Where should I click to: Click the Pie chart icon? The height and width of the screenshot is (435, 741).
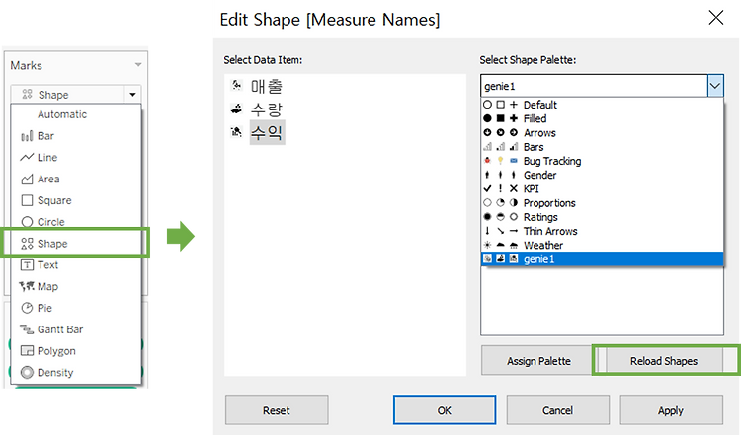pyautogui.click(x=27, y=308)
